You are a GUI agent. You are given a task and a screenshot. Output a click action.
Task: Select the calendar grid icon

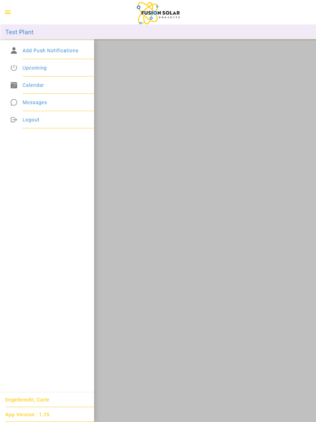14,85
